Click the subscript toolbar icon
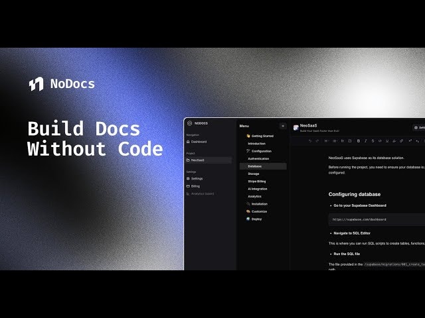Image resolution: width=425 pixels, height=318 pixels. coord(418,141)
